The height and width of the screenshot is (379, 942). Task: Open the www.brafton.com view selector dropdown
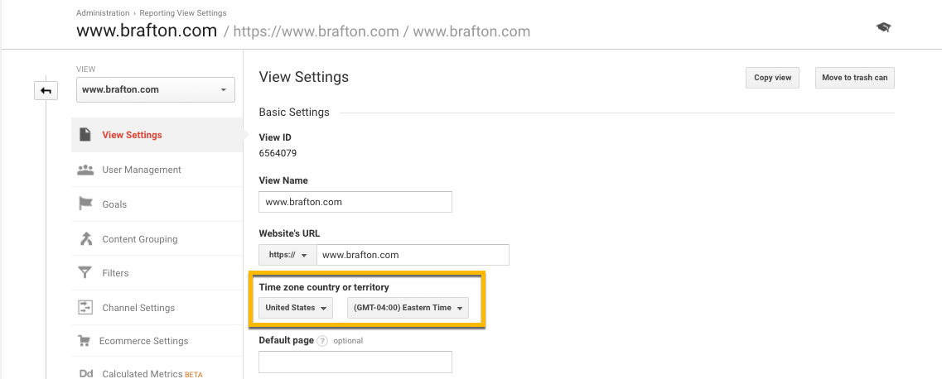[156, 89]
